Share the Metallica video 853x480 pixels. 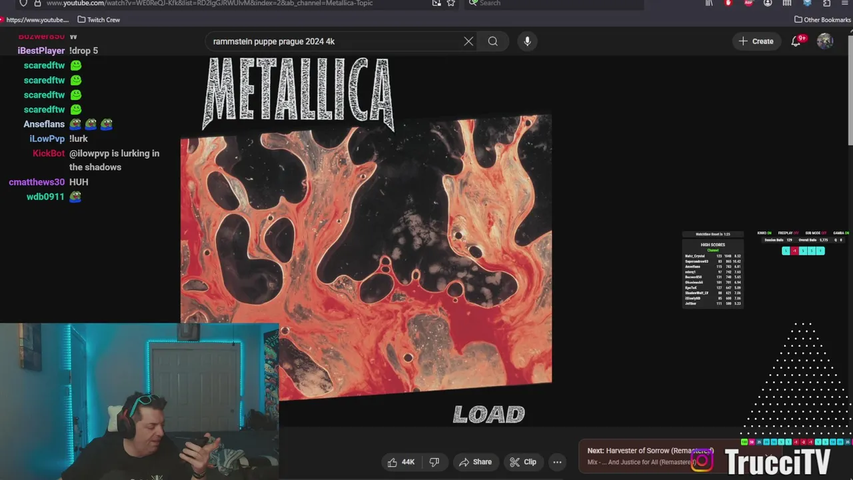(x=475, y=462)
